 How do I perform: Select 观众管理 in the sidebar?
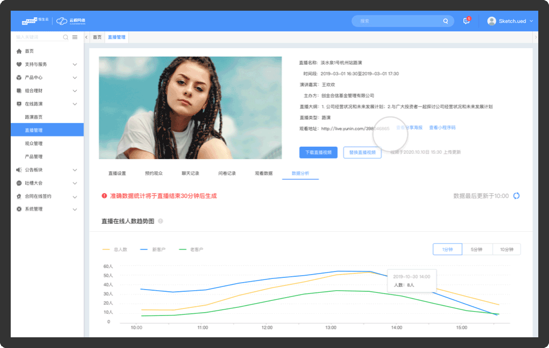[34, 143]
